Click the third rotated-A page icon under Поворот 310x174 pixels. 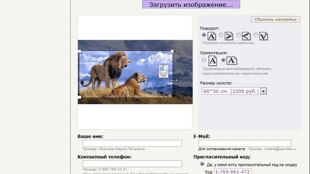coord(246,36)
